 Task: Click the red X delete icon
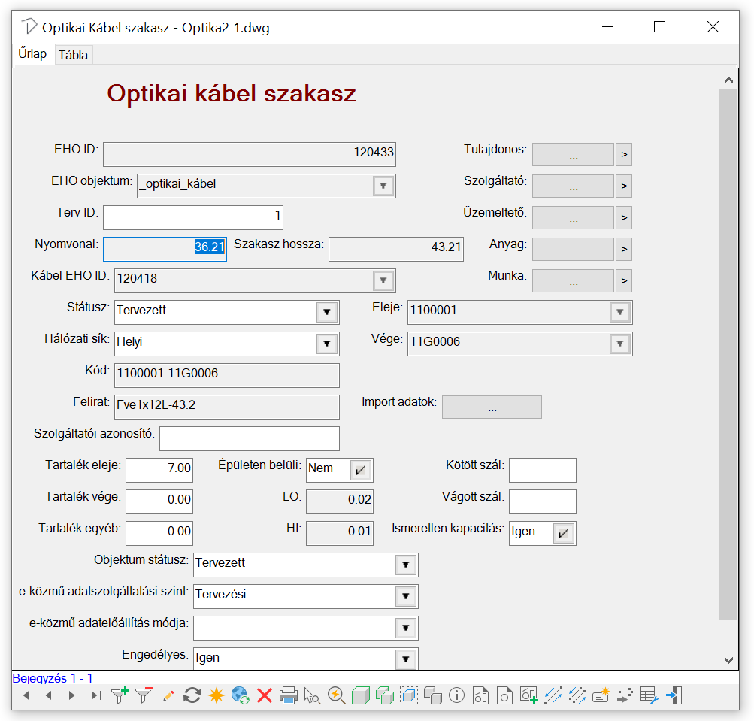coord(265,695)
